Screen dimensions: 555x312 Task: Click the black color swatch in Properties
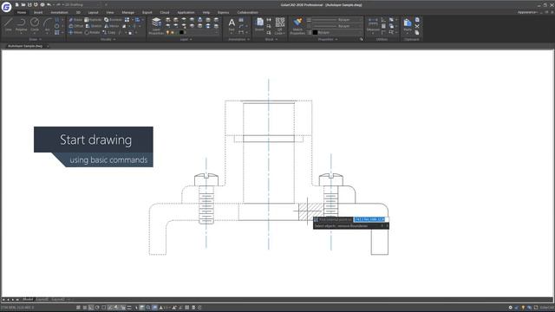point(315,33)
